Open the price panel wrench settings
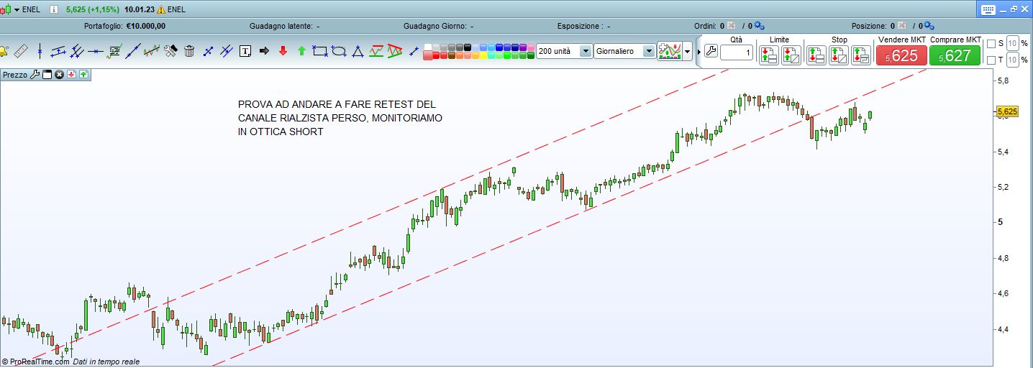 coord(35,74)
